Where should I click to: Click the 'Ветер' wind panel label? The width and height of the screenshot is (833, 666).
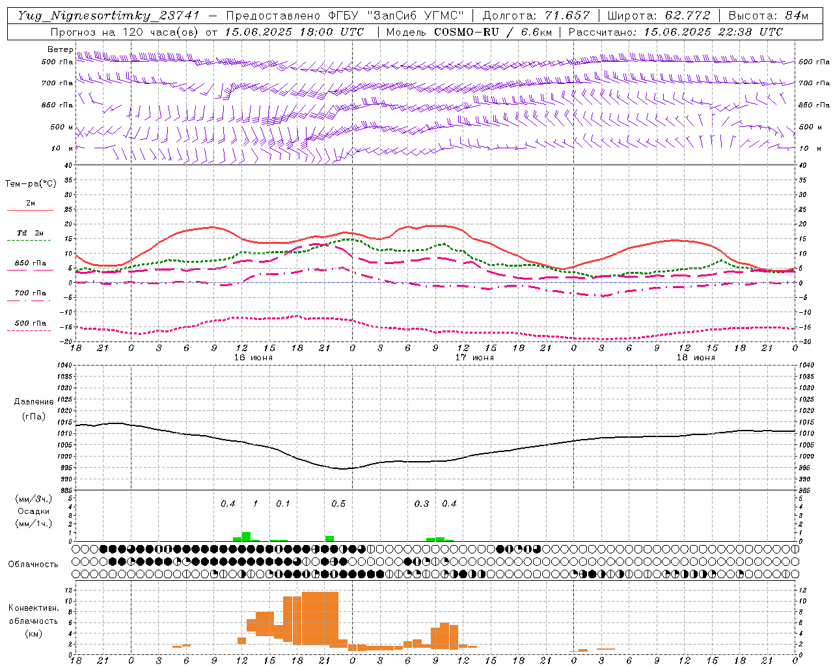pos(61,49)
